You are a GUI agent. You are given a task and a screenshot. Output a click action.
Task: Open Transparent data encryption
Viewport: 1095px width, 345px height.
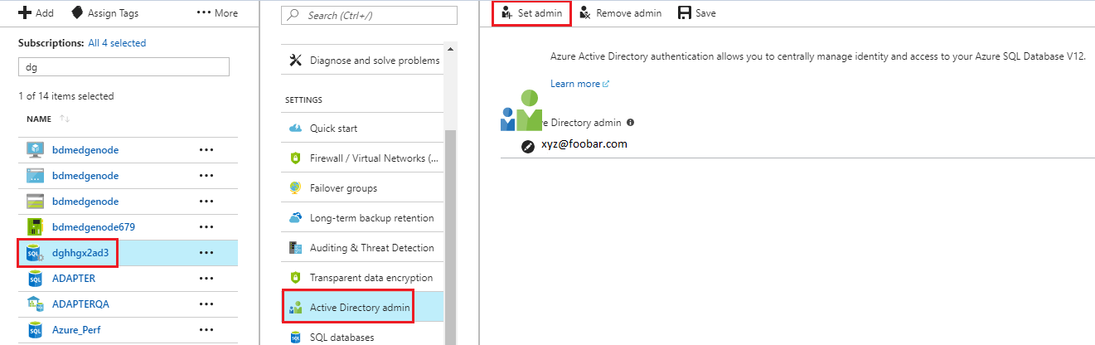(x=363, y=278)
